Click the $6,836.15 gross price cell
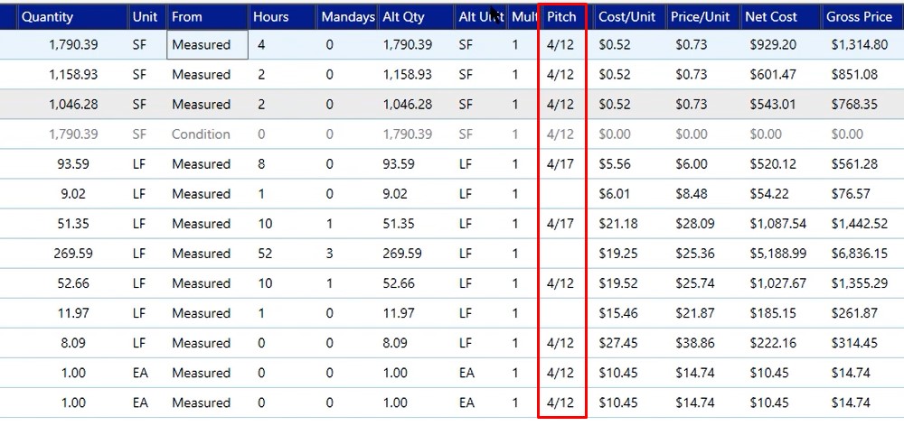The width and height of the screenshot is (904, 435). pyautogui.click(x=859, y=254)
